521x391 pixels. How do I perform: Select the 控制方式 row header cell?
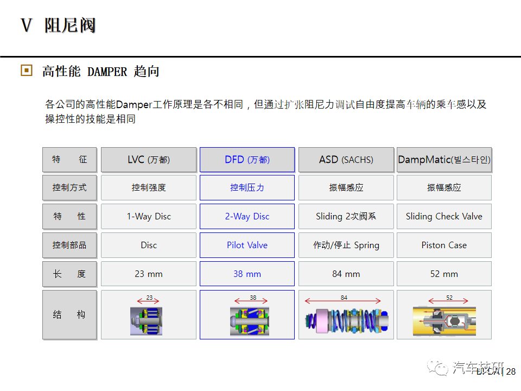[x=69, y=187]
